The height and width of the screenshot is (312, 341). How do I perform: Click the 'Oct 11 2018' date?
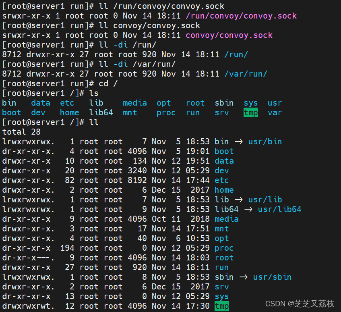point(181,219)
